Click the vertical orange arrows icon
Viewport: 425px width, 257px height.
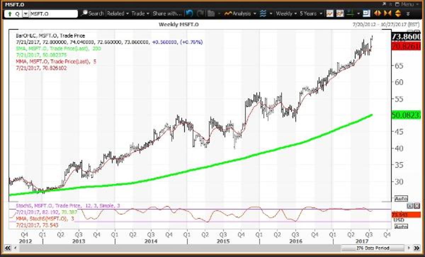coord(397,13)
